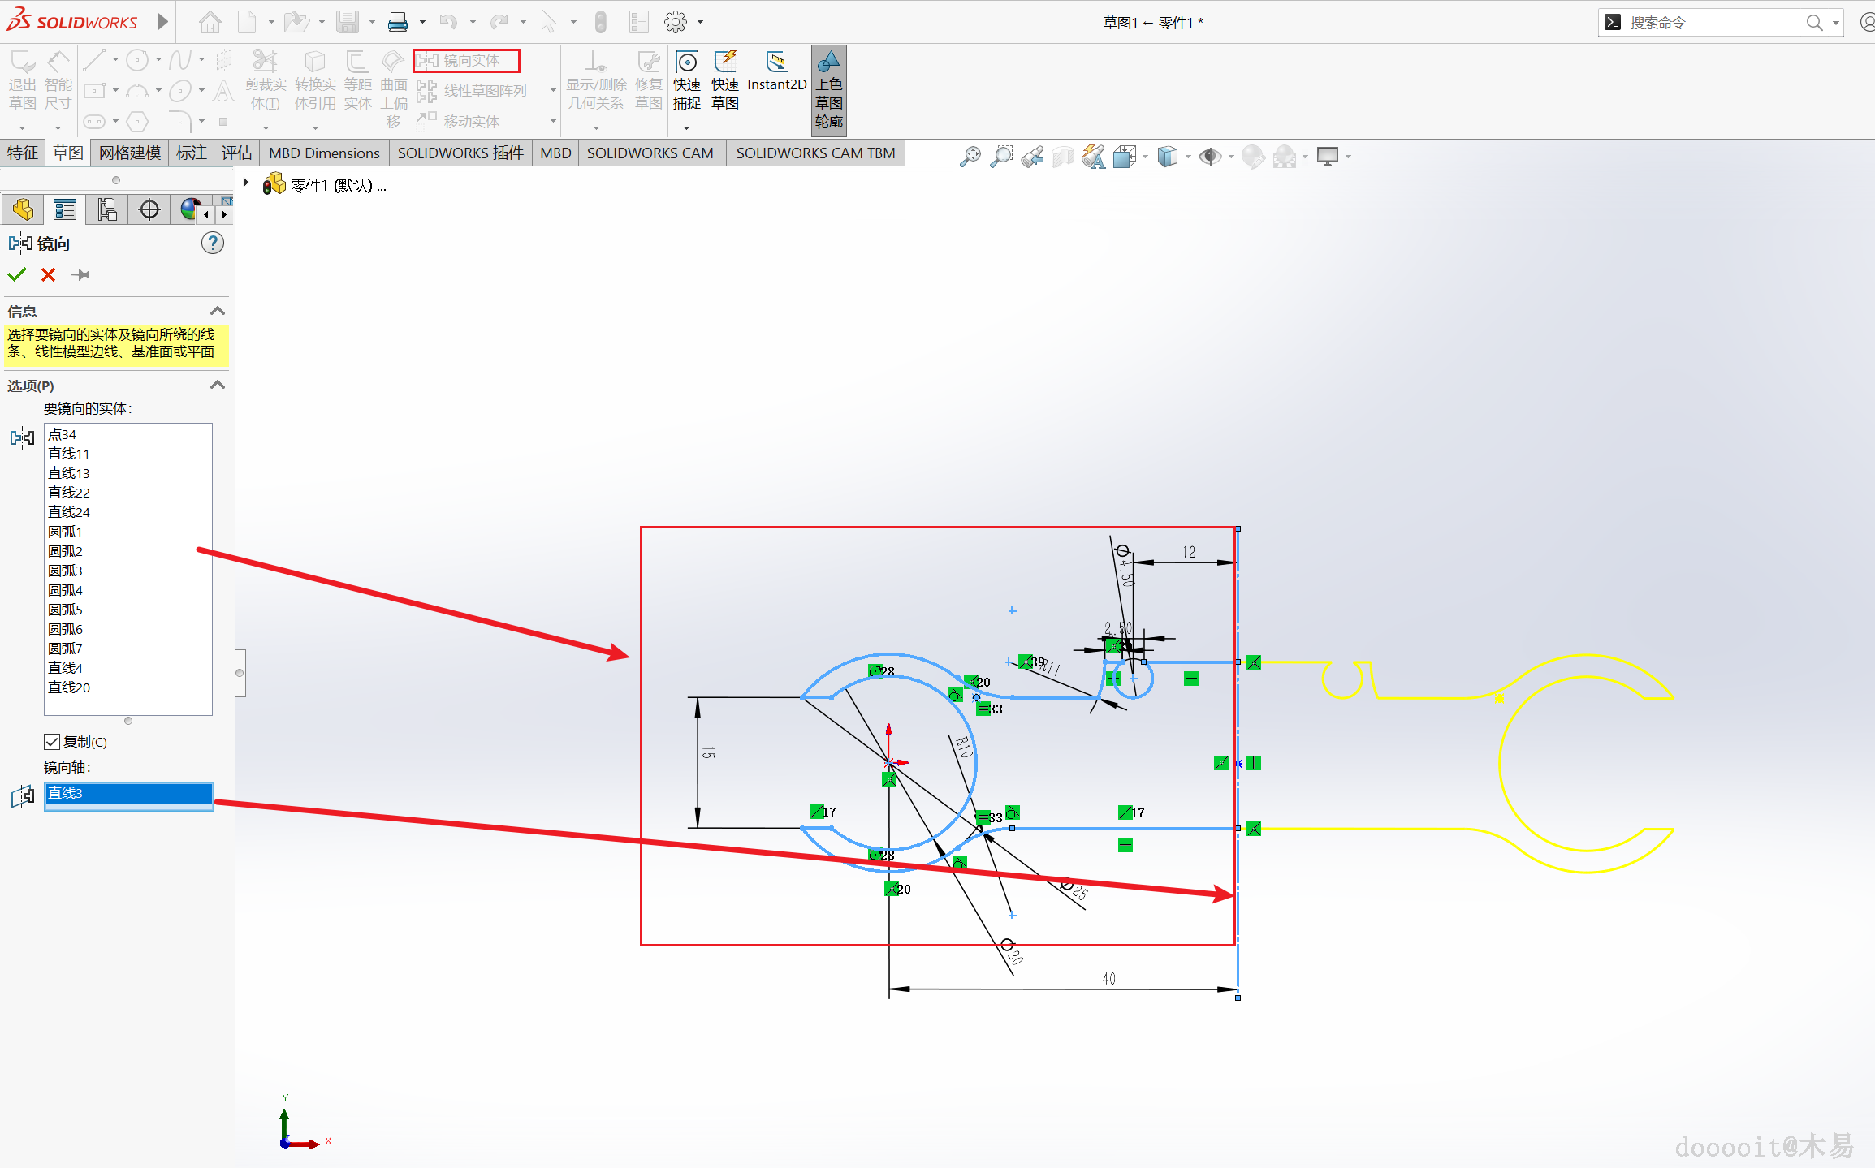Screen dimensions: 1875x1168
Task: Click the pushpin keep-visible icon
Action: pyautogui.click(x=80, y=275)
